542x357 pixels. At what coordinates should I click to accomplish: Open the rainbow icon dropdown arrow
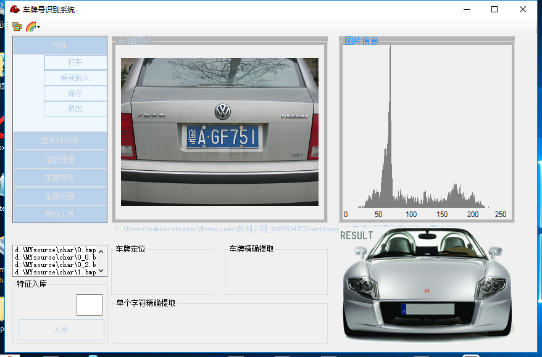tap(38, 27)
